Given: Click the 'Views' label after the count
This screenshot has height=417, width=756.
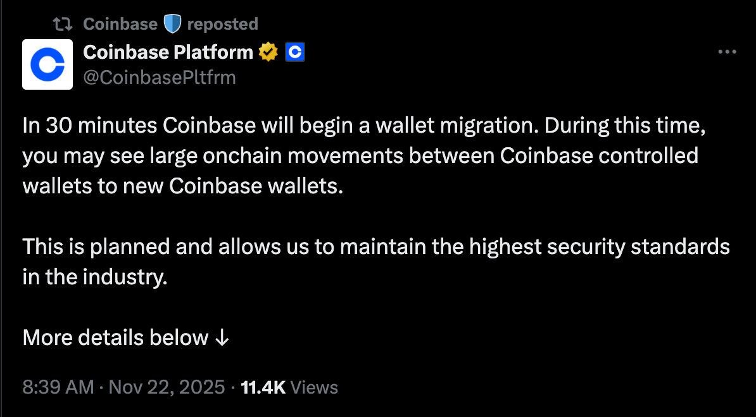Looking at the screenshot, I should [314, 387].
